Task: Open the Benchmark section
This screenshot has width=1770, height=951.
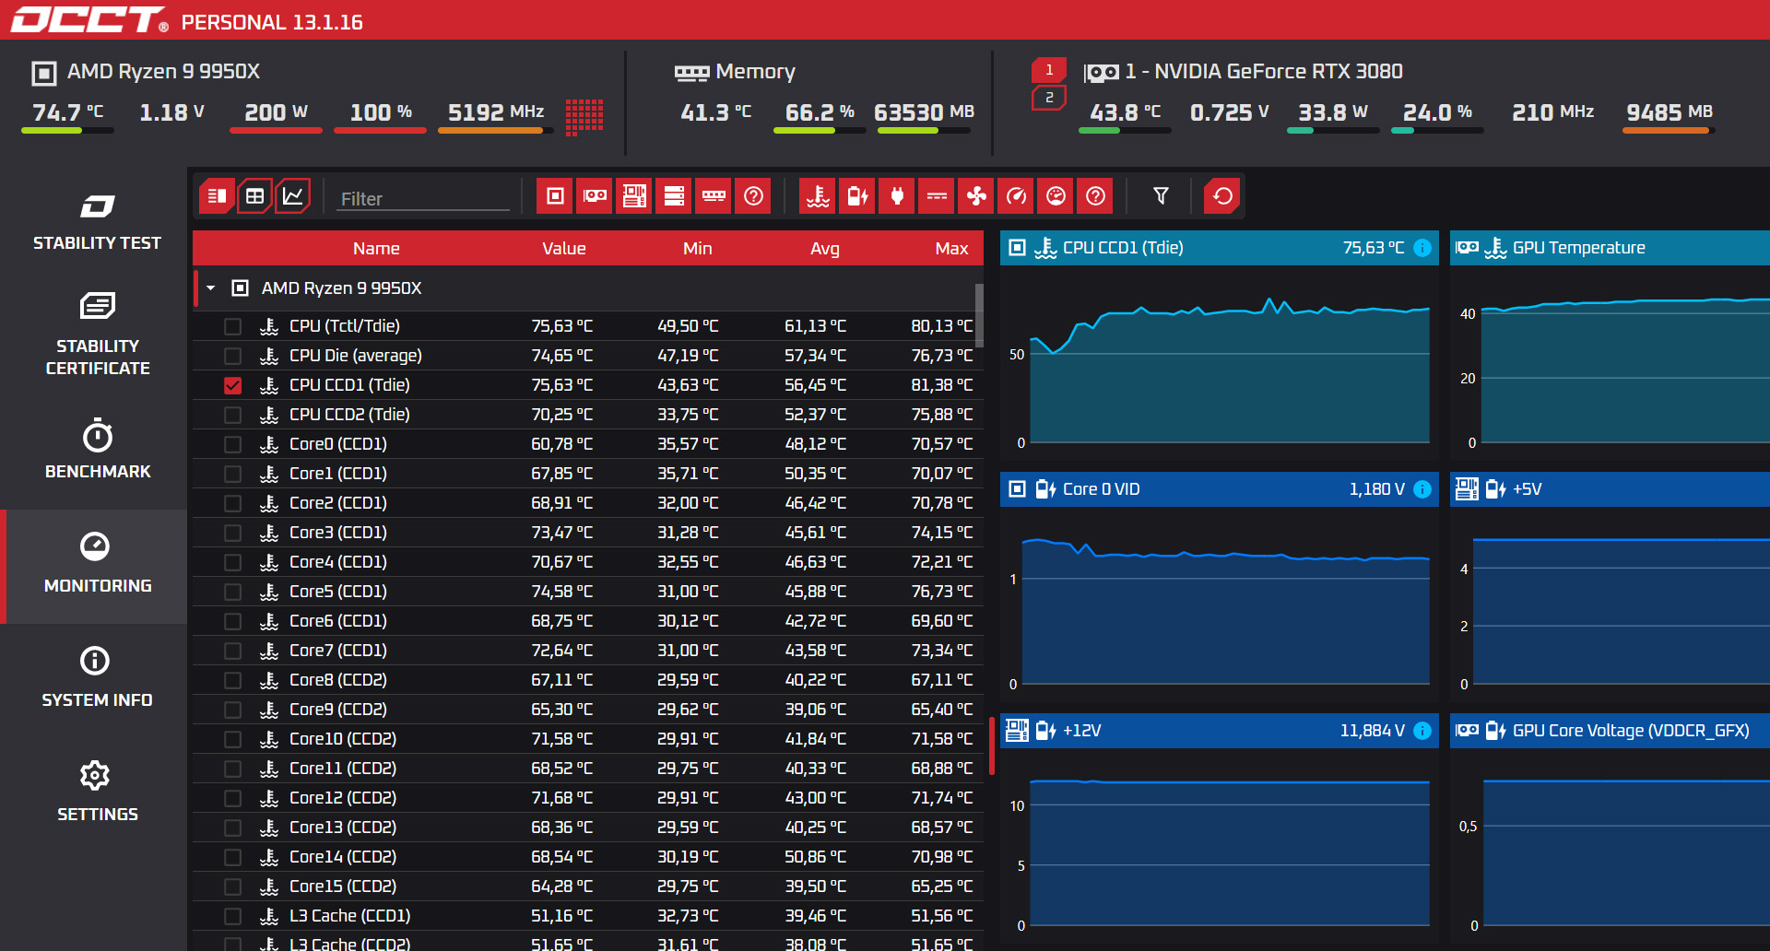Action: click(x=97, y=450)
